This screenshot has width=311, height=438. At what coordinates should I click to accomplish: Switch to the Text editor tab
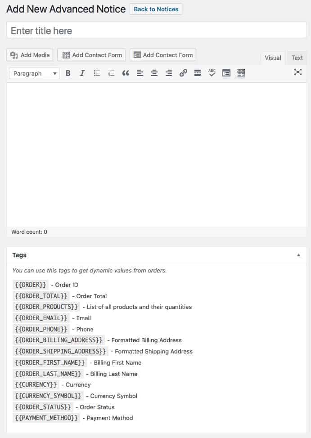tap(297, 58)
